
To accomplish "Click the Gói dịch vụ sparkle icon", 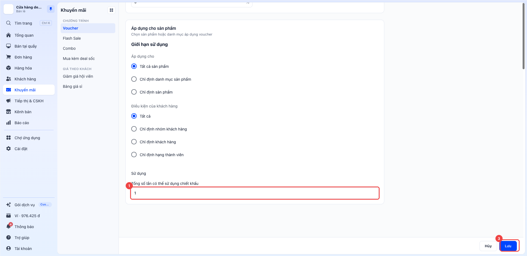I will tap(9, 205).
